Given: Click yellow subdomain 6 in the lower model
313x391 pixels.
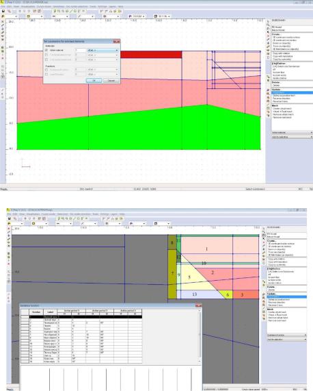Looking at the screenshot, I should coord(227,294).
